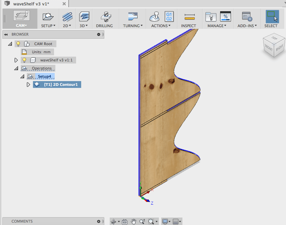Click the Post Process G1 G2 icon
The height and width of the screenshot is (225, 286).
[x=168, y=17]
